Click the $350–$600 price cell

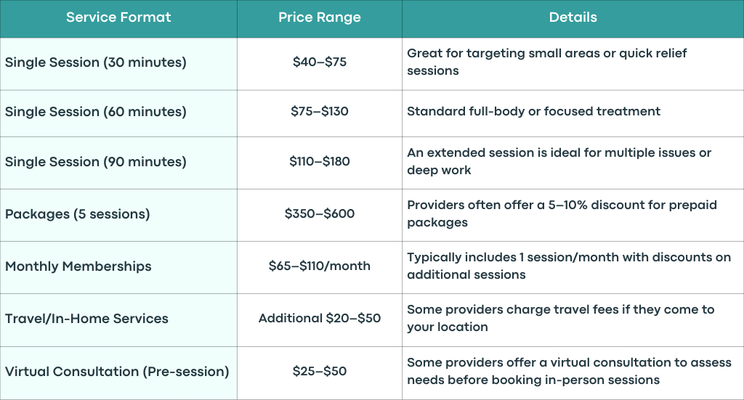(320, 215)
